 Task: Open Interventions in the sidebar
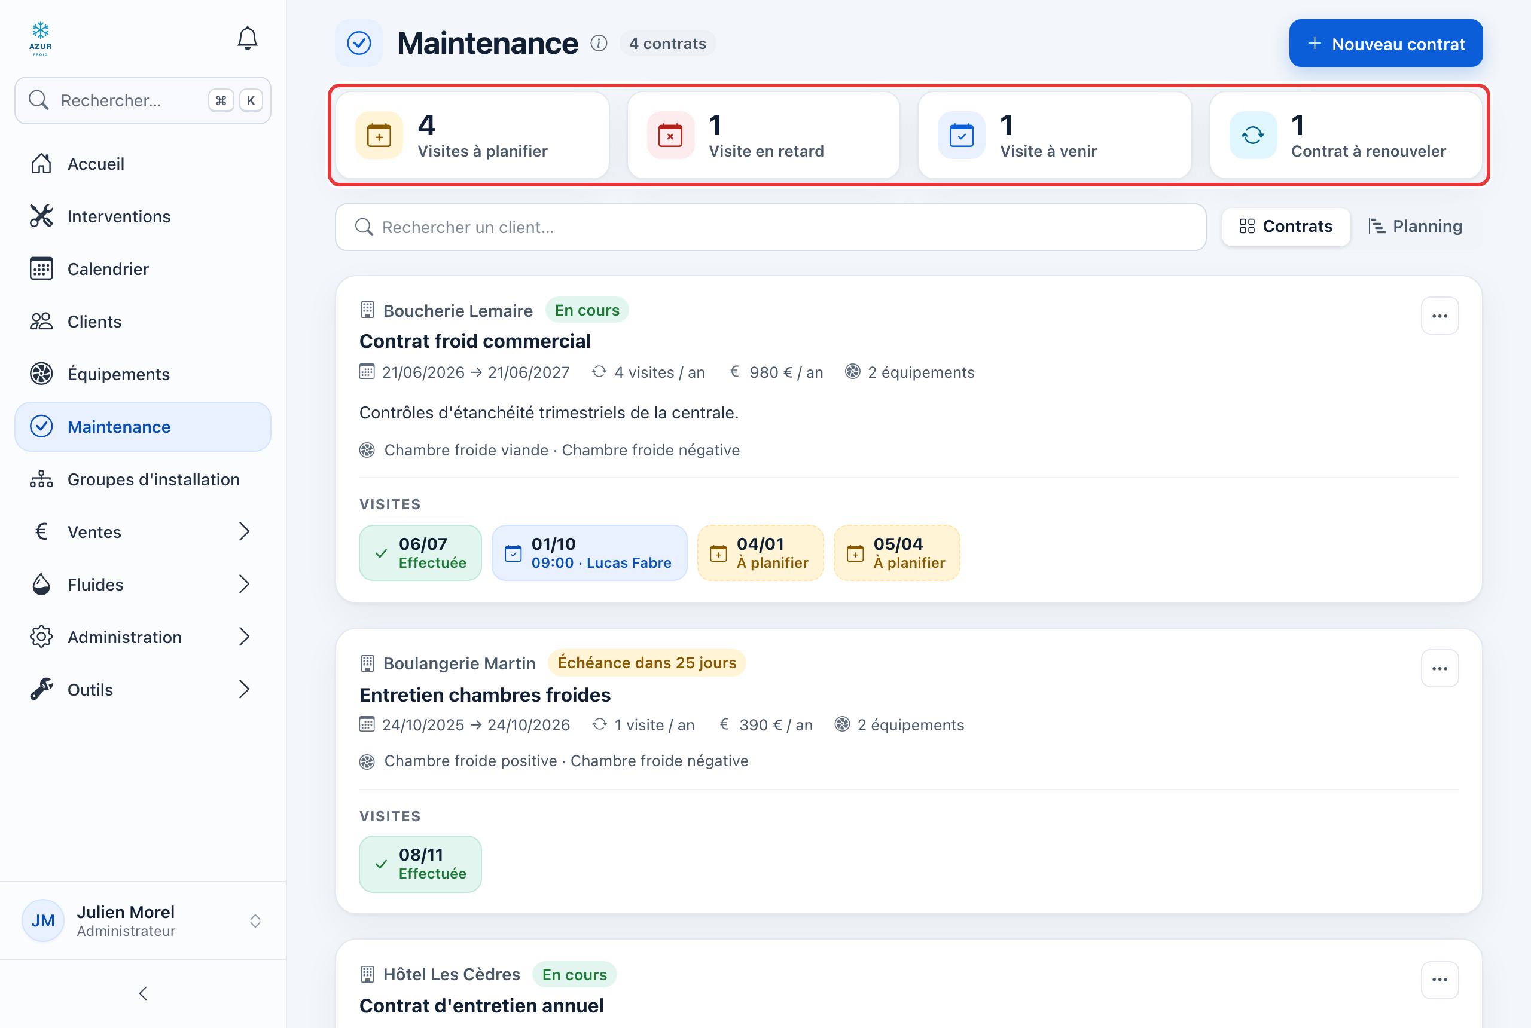(143, 216)
